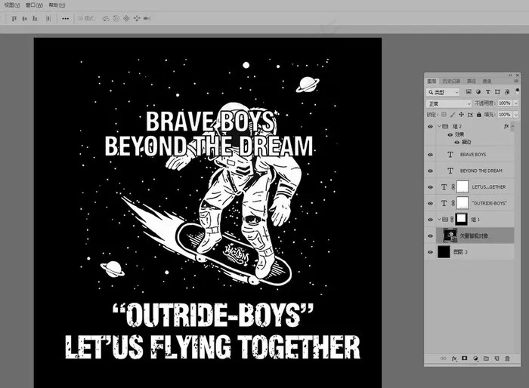Select the Layers tab
529x388 pixels.
coord(432,82)
